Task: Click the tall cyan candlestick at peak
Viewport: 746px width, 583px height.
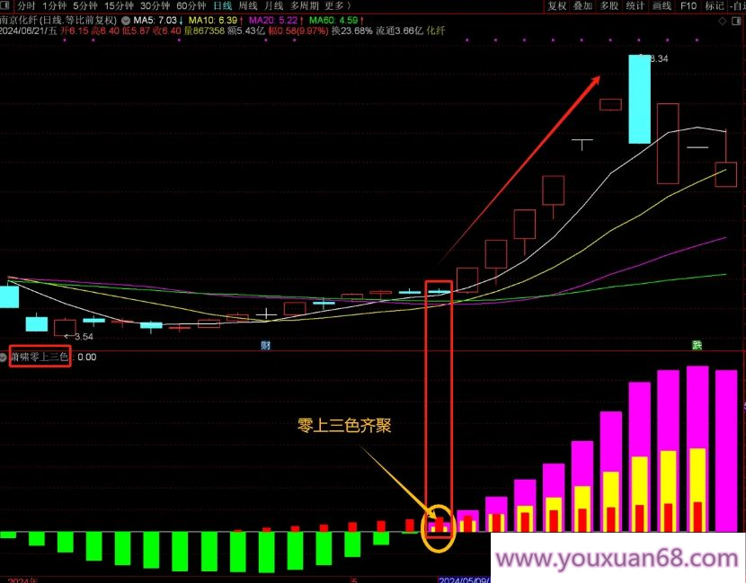Action: (639, 99)
